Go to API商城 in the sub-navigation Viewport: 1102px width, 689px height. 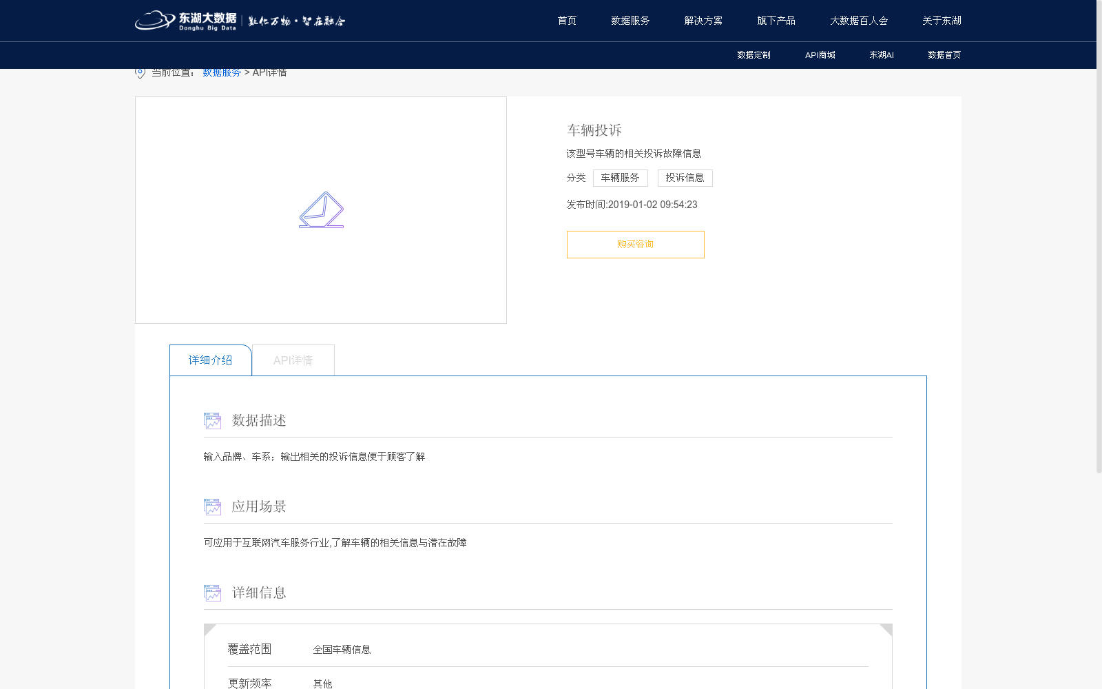point(820,55)
